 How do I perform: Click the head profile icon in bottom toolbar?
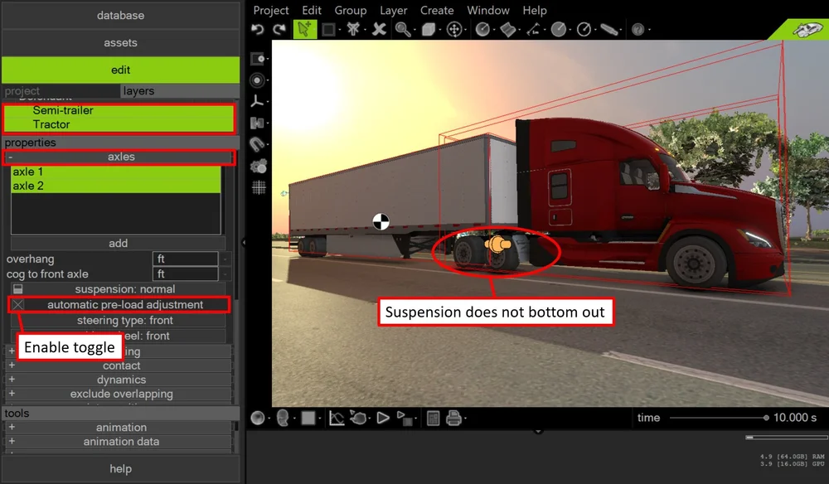click(283, 418)
